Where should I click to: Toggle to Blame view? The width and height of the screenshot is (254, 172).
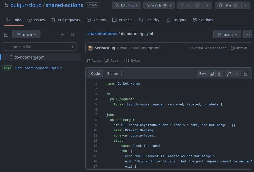112,74
